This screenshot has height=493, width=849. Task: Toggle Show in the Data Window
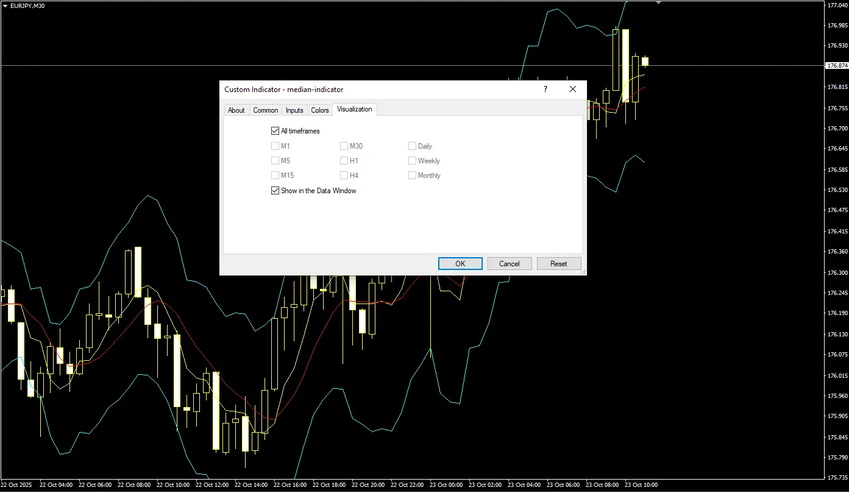275,191
